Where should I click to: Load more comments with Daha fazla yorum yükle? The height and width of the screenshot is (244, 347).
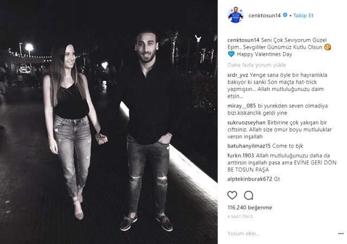tap(256, 65)
